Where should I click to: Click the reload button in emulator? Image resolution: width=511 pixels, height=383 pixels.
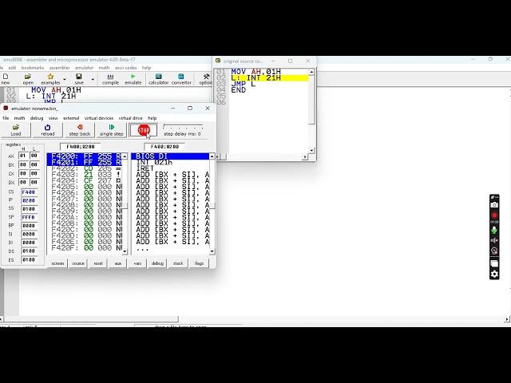tap(48, 130)
